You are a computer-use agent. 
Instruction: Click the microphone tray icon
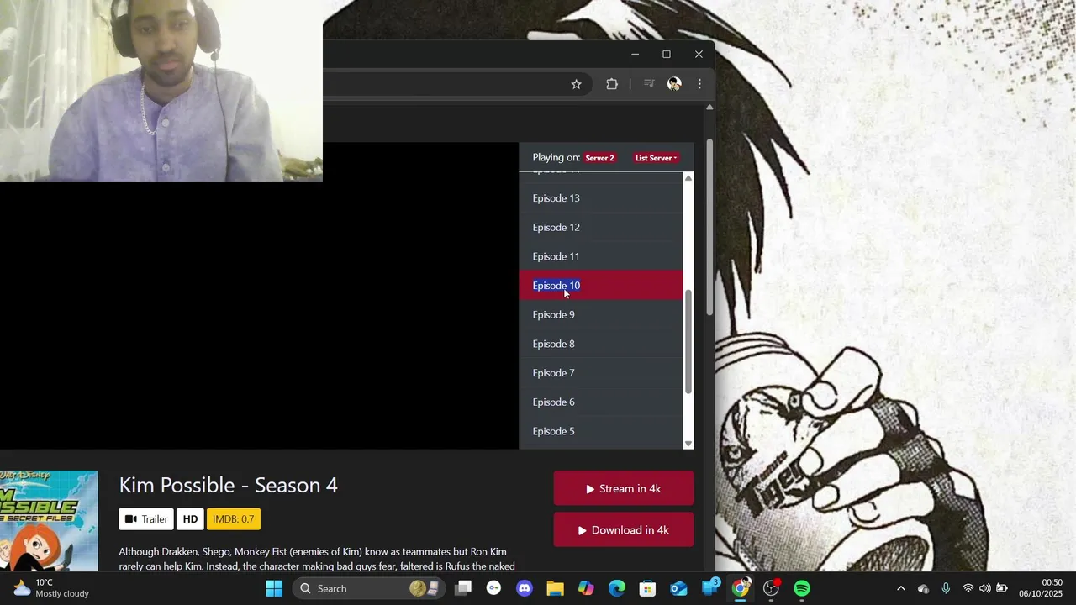pyautogui.click(x=946, y=588)
